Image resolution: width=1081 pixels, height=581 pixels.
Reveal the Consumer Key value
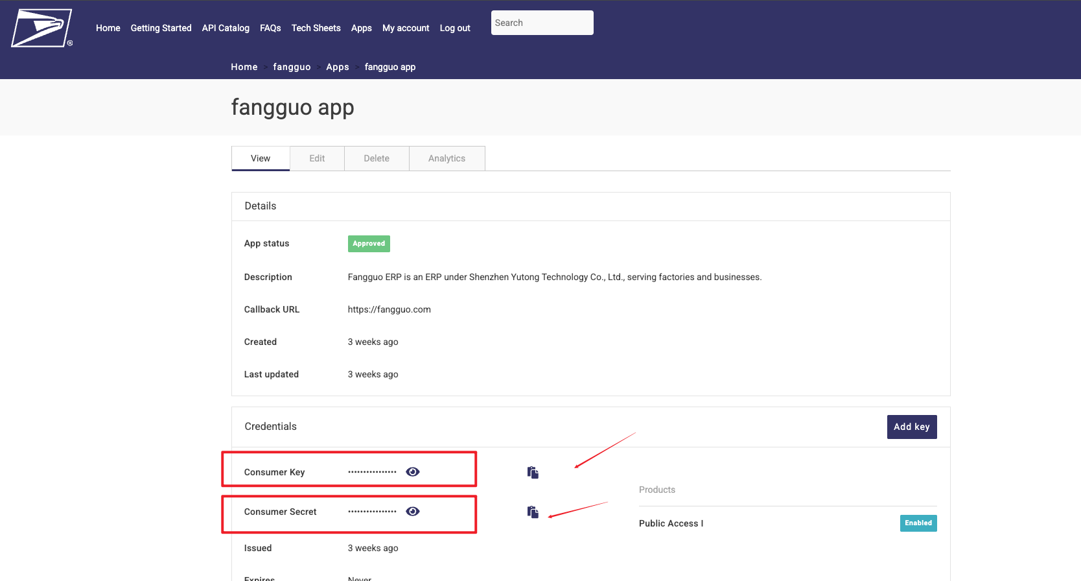pyautogui.click(x=413, y=472)
